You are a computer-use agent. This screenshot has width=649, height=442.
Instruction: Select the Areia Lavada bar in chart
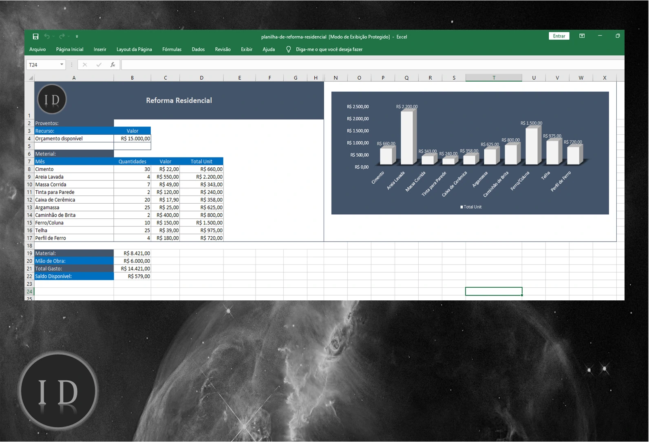click(x=407, y=138)
